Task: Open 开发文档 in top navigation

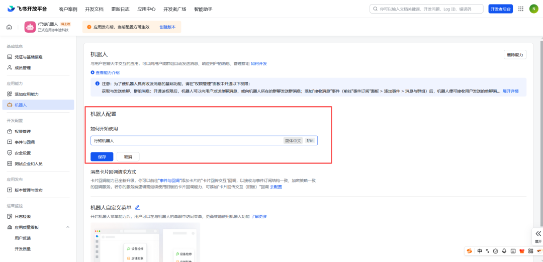Action: pos(94,10)
